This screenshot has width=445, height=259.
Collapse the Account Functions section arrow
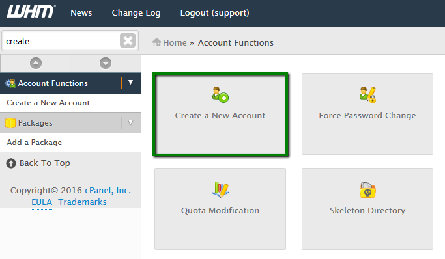pyautogui.click(x=130, y=83)
